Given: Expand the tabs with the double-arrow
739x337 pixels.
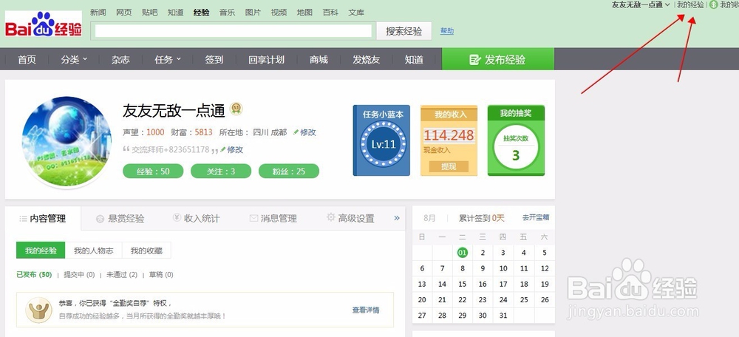Looking at the screenshot, I should coord(397,218).
